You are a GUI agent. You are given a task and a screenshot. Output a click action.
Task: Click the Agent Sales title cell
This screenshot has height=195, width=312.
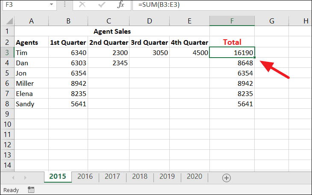112,31
